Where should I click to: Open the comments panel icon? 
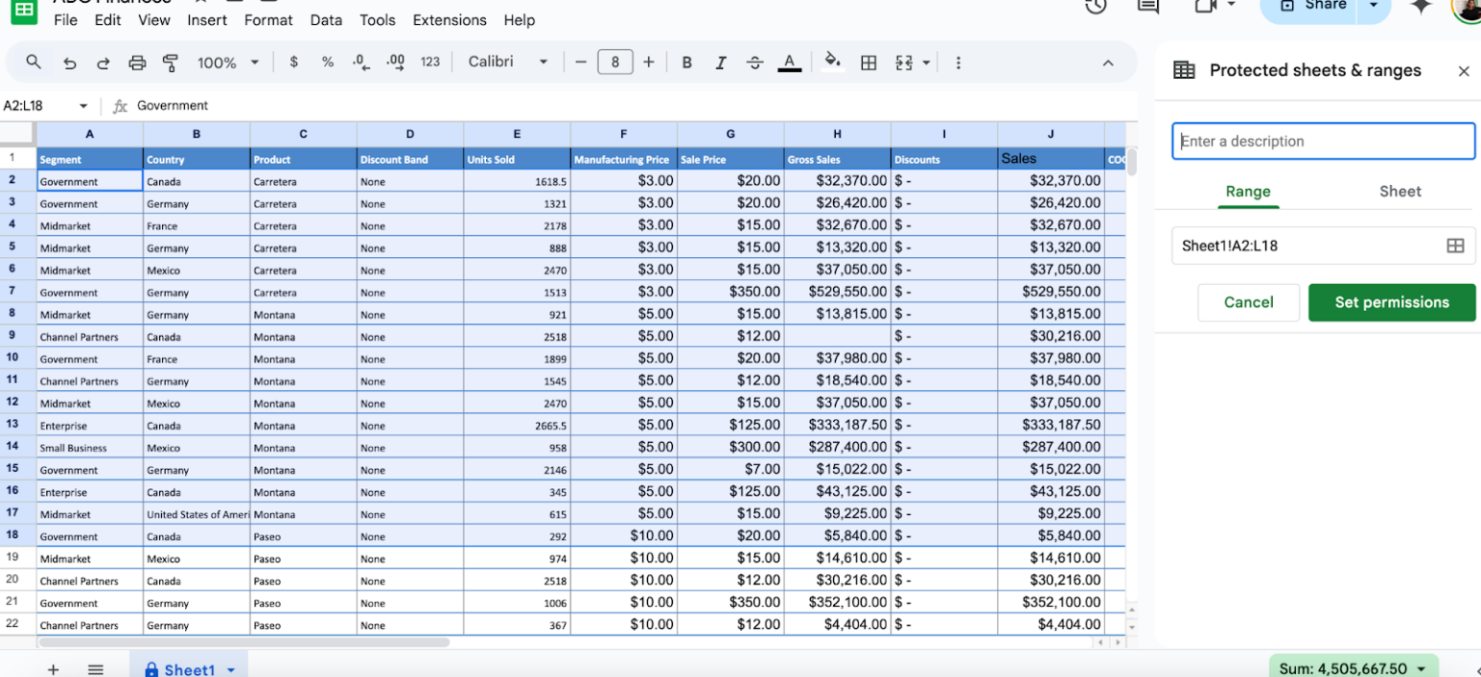tap(1147, 8)
